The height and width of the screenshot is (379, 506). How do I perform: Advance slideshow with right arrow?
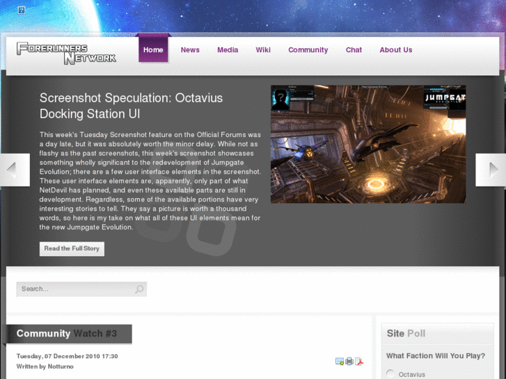pyautogui.click(x=491, y=170)
